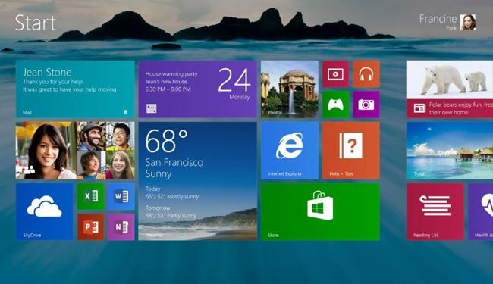Image resolution: width=493 pixels, height=284 pixels.
Task: Launch the Music headphones tile
Action: [366, 74]
